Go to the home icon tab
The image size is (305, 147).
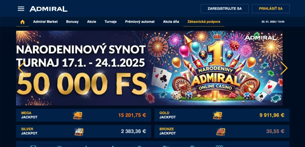coord(23,22)
